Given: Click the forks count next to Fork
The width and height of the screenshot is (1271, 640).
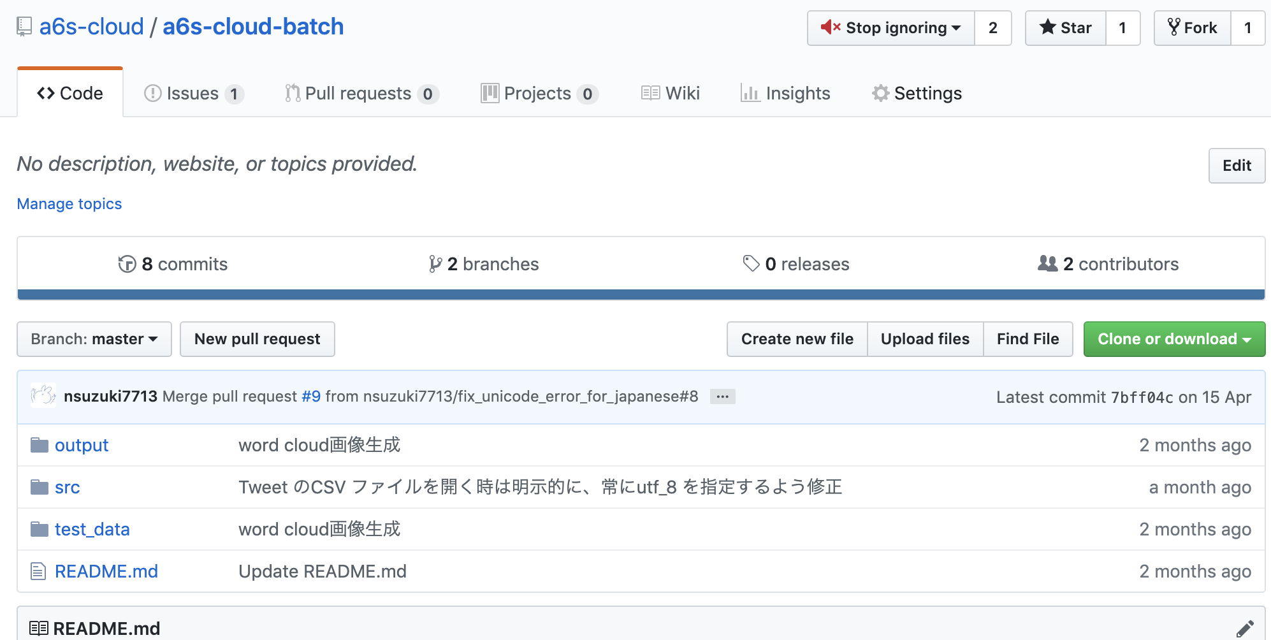Looking at the screenshot, I should [x=1247, y=28].
